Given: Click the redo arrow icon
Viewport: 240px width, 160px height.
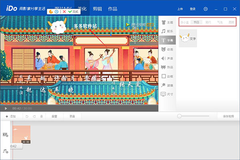Looking at the screenshot, I should 34,117.
